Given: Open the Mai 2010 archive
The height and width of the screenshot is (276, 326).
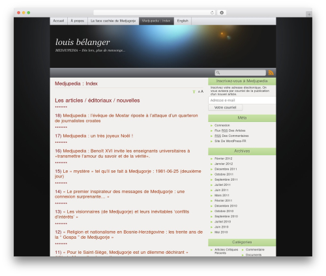Looking at the screenshot, I should 221,232.
